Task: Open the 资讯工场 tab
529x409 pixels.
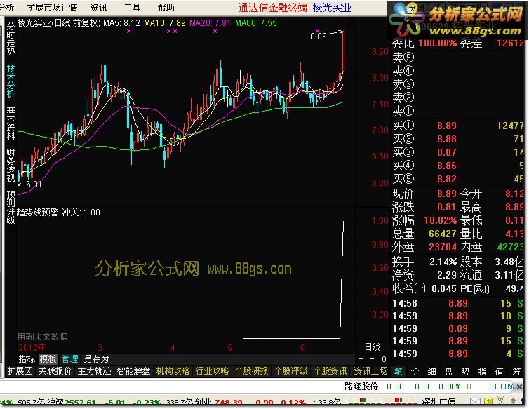Action: click(x=370, y=371)
